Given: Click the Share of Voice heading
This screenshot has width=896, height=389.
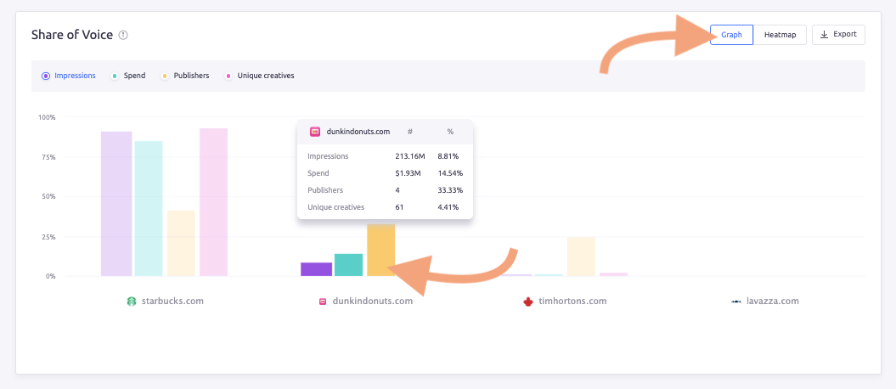Looking at the screenshot, I should 72,35.
